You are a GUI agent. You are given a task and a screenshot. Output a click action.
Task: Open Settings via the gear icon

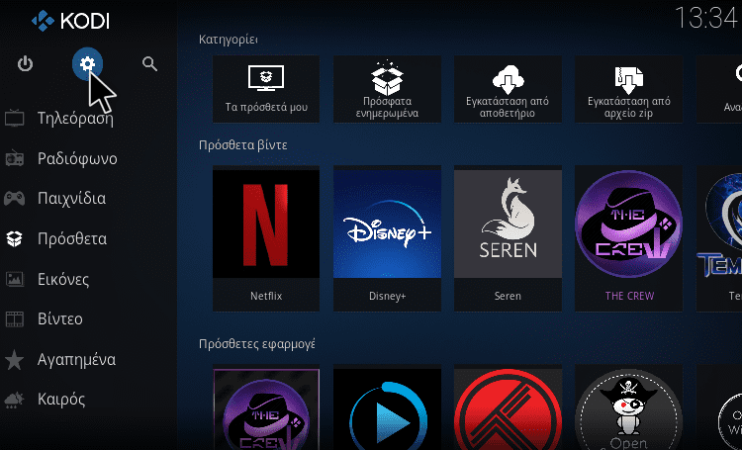(x=87, y=63)
